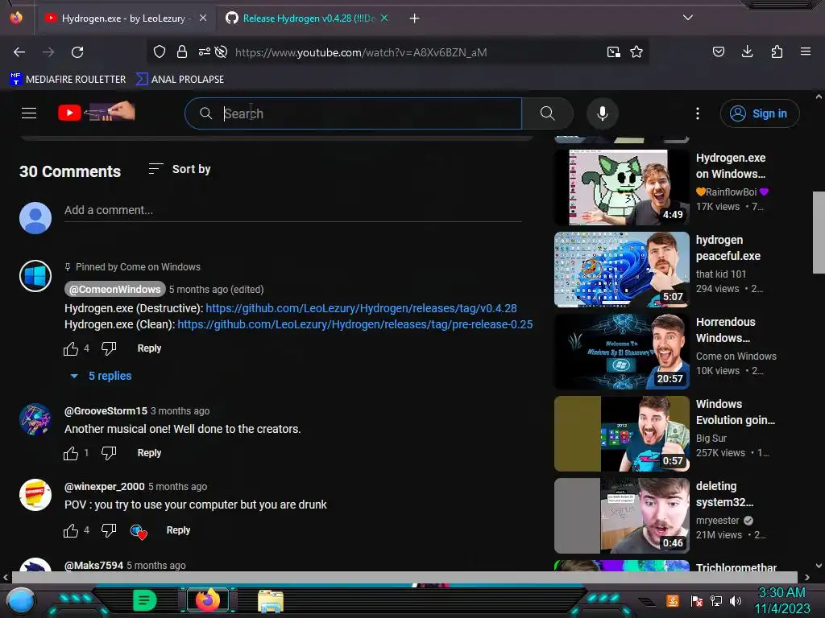
Task: Click the browser forward arrow
Action: pos(48,52)
